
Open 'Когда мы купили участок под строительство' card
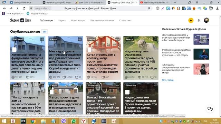[x=141, y=58]
